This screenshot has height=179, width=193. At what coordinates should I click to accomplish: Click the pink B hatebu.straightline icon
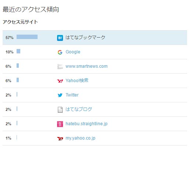(x=60, y=124)
